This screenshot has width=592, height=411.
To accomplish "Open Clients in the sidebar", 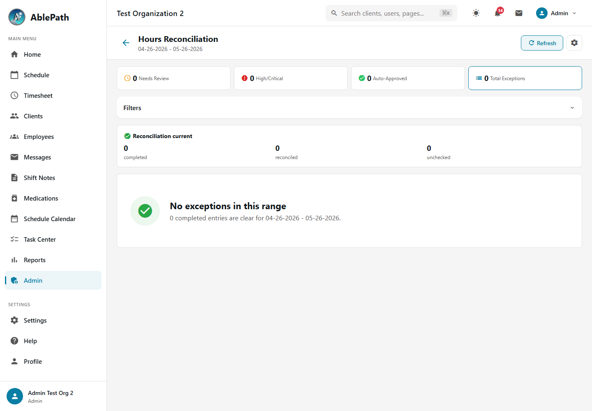I will point(53,116).
